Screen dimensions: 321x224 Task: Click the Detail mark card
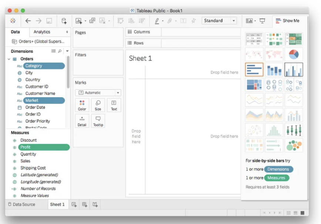[x=82, y=121]
